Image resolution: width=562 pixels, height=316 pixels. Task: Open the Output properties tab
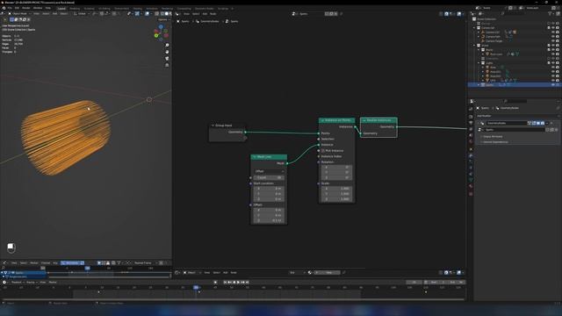pyautogui.click(x=471, y=123)
